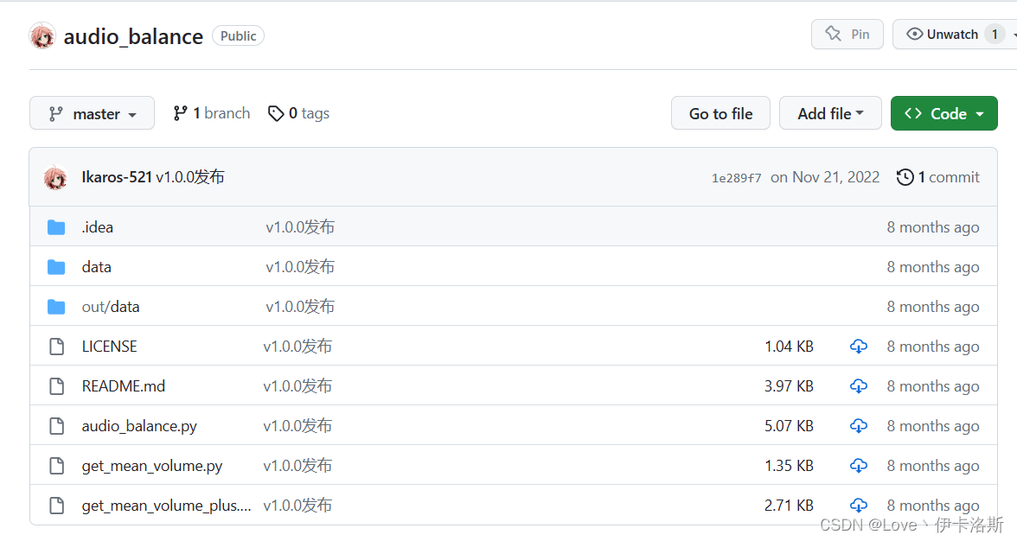Click the audio_balance.py file icon

click(x=57, y=426)
